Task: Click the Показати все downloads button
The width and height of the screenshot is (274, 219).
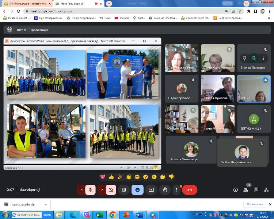Action: (x=255, y=204)
